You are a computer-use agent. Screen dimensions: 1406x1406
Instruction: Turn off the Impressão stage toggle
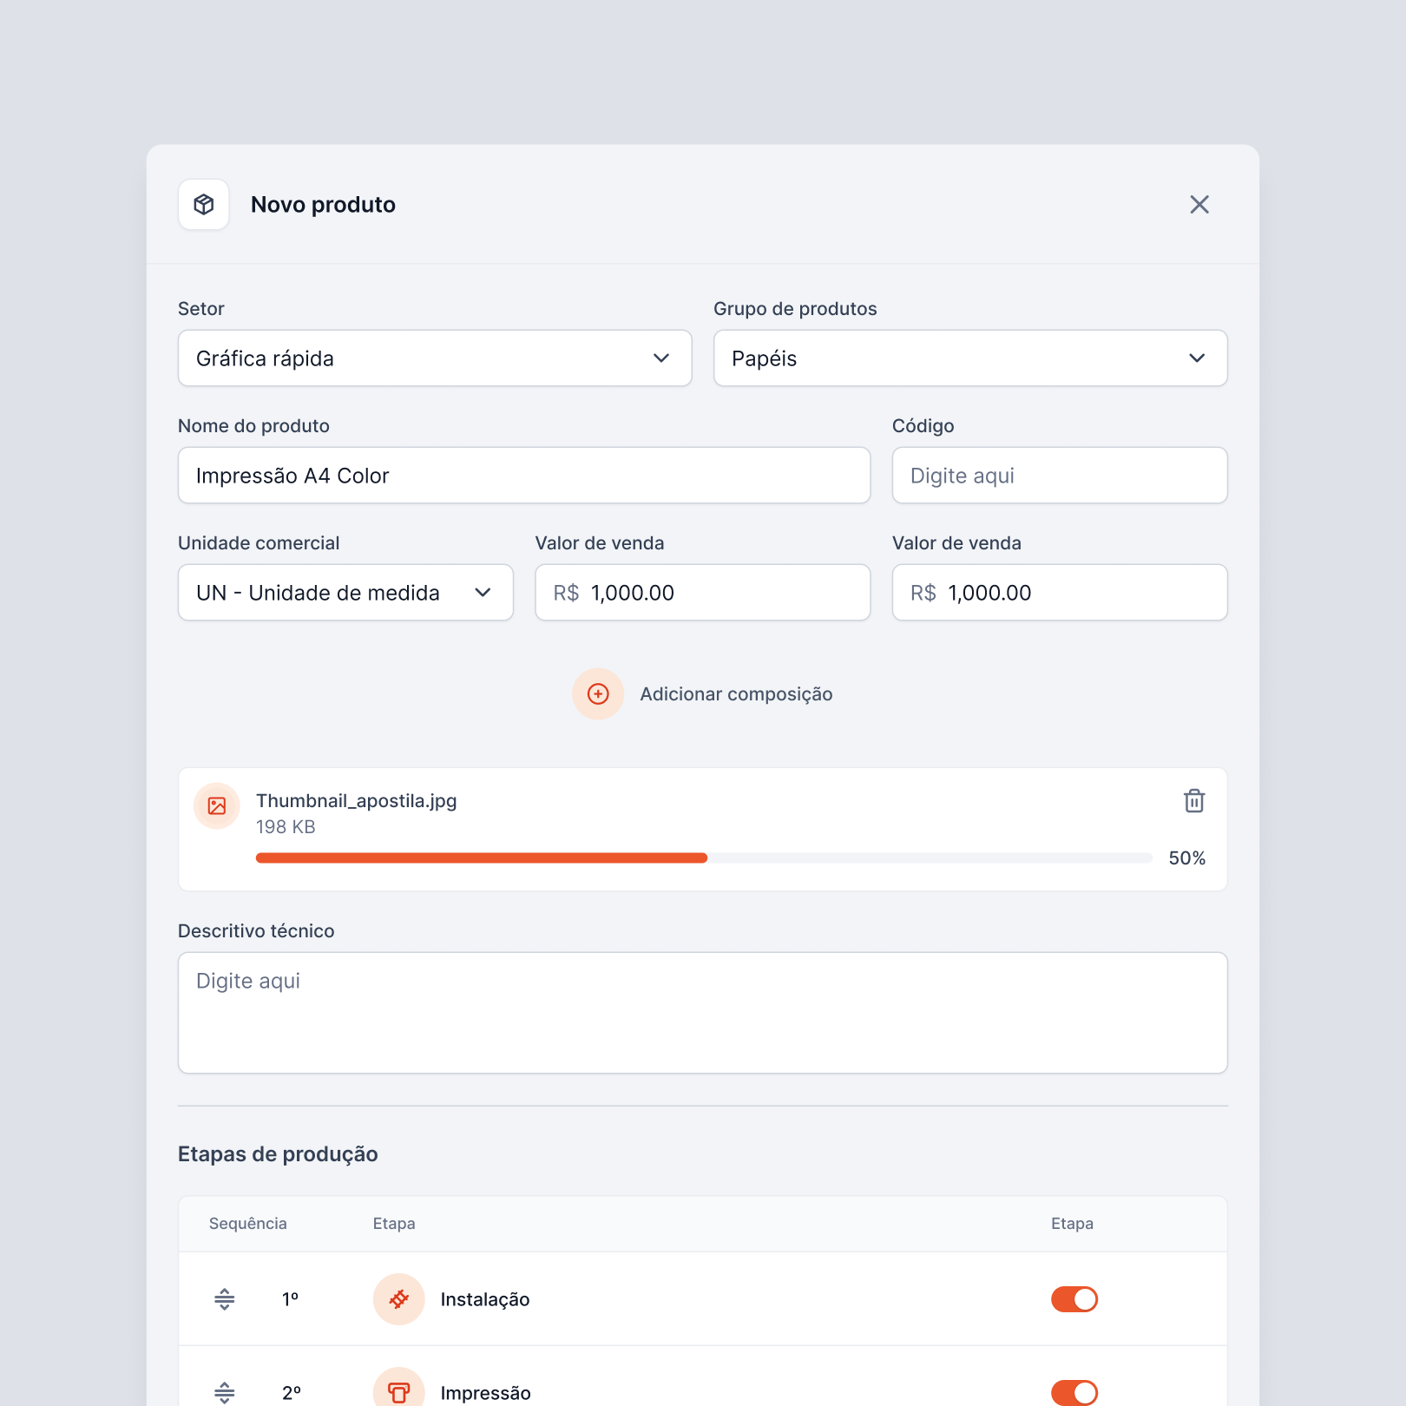pyautogui.click(x=1074, y=1392)
